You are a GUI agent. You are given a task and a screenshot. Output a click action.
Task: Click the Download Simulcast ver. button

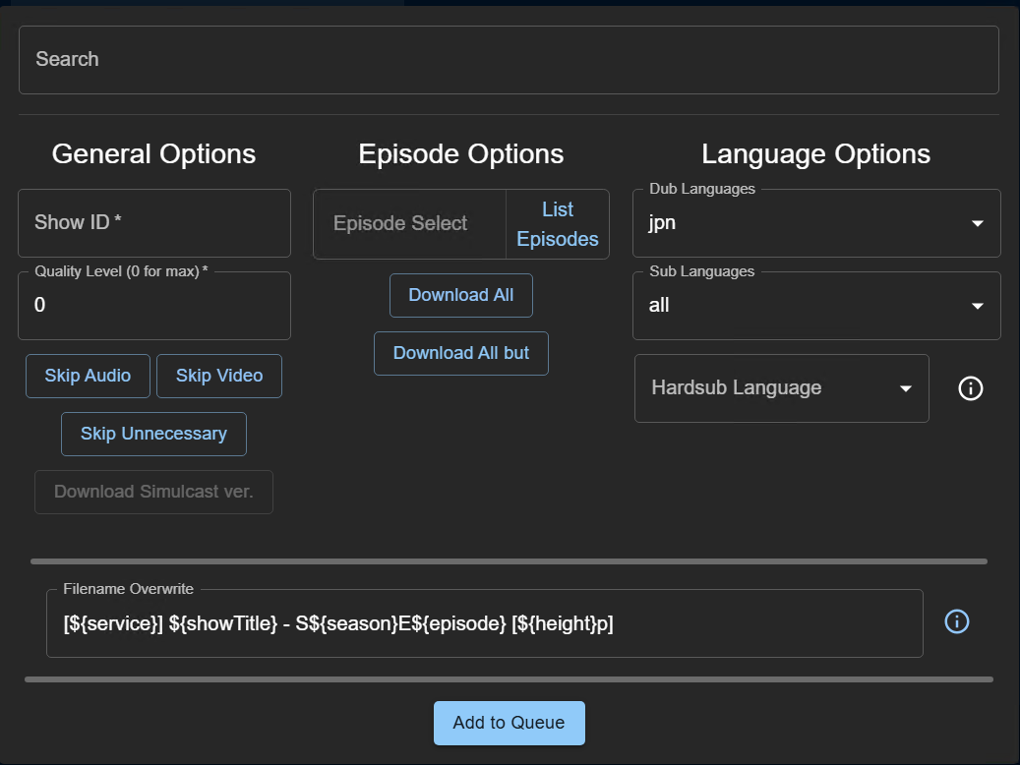pyautogui.click(x=153, y=492)
